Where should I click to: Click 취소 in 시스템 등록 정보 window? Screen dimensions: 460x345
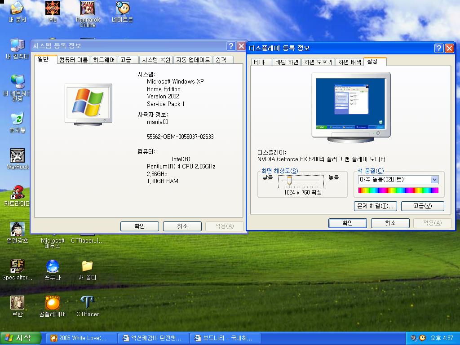coord(182,226)
